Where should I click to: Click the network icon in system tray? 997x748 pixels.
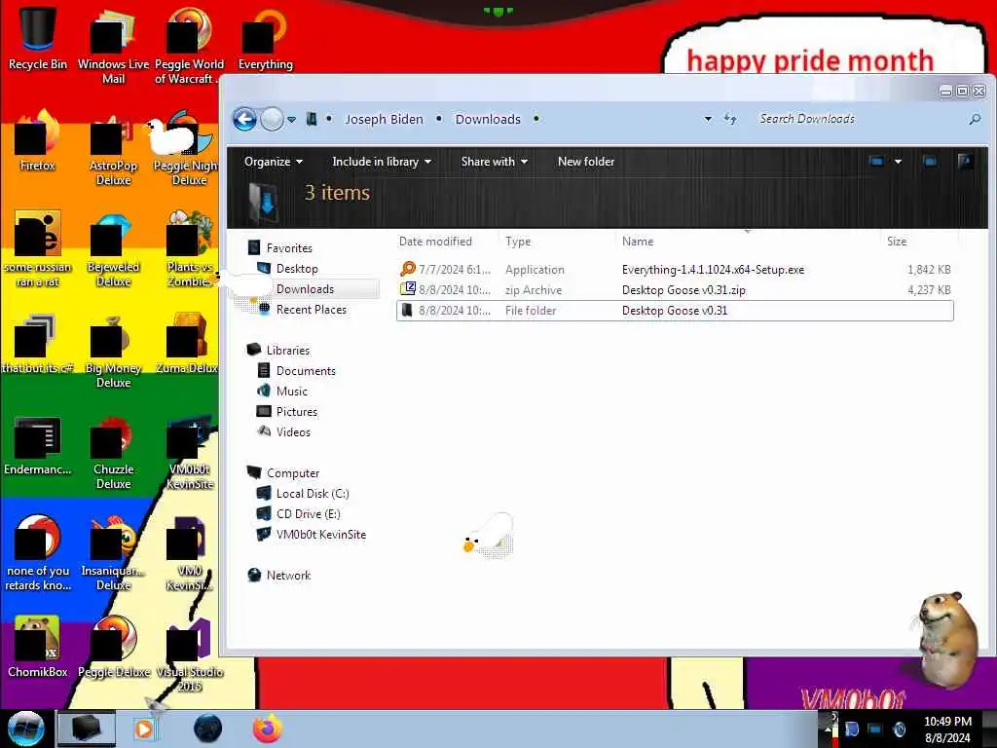pos(875,729)
